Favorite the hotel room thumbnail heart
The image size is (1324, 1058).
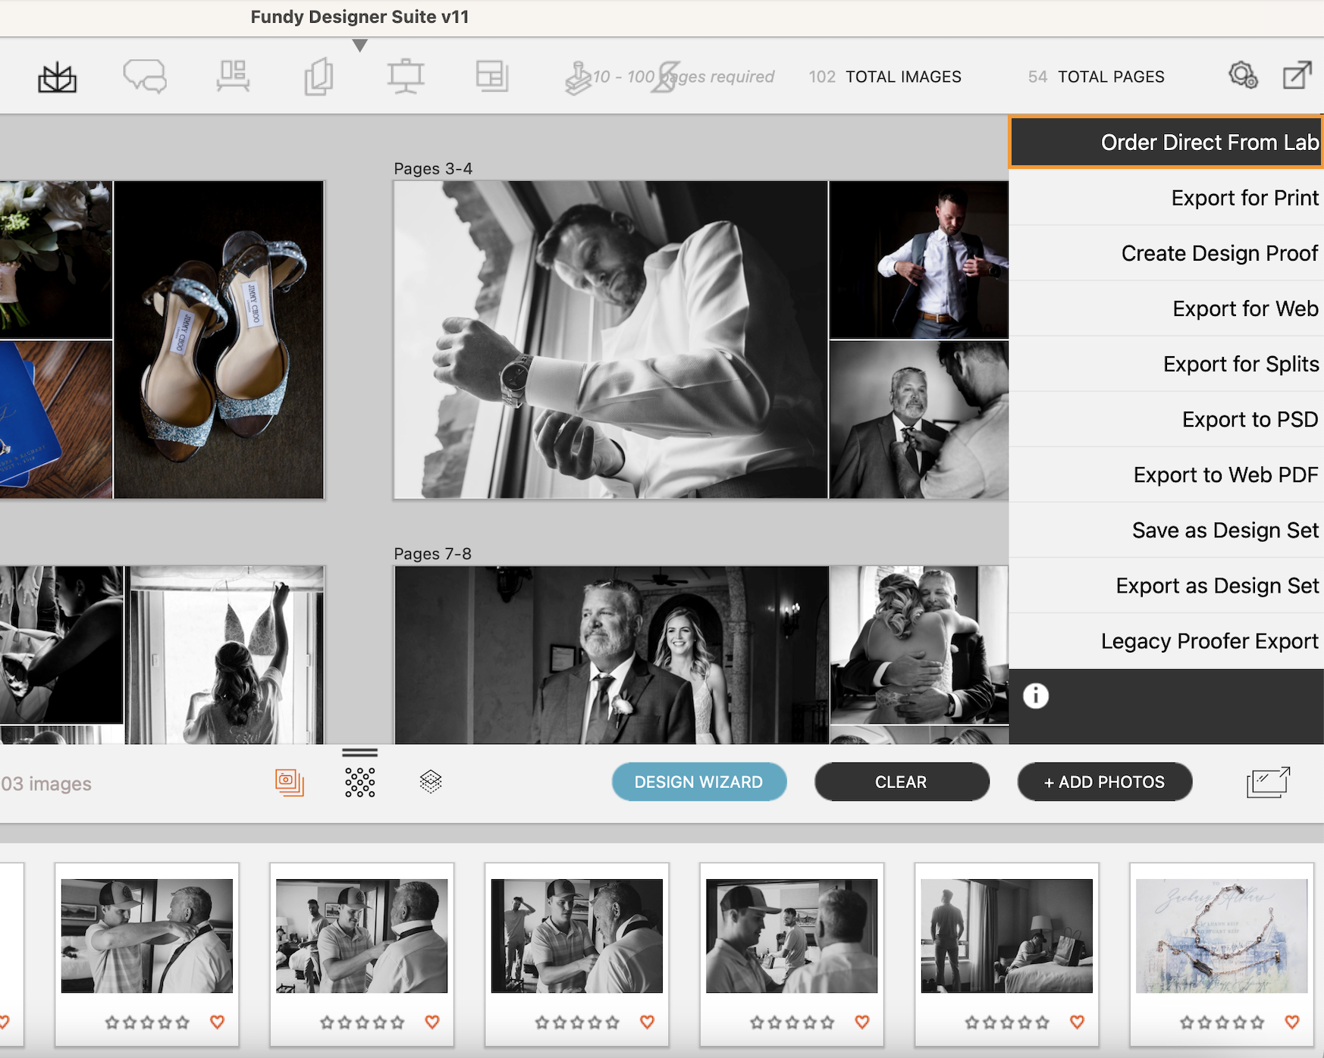point(1077,1022)
